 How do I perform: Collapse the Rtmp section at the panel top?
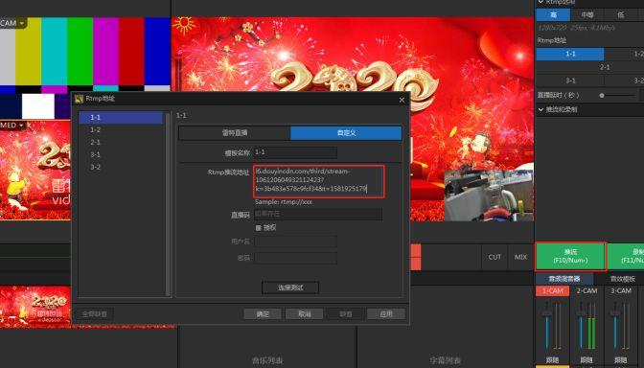[540, 2]
